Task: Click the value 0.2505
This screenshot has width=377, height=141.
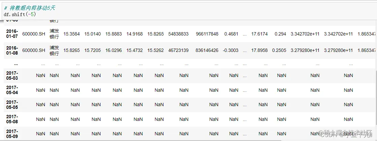Action: click(279, 51)
